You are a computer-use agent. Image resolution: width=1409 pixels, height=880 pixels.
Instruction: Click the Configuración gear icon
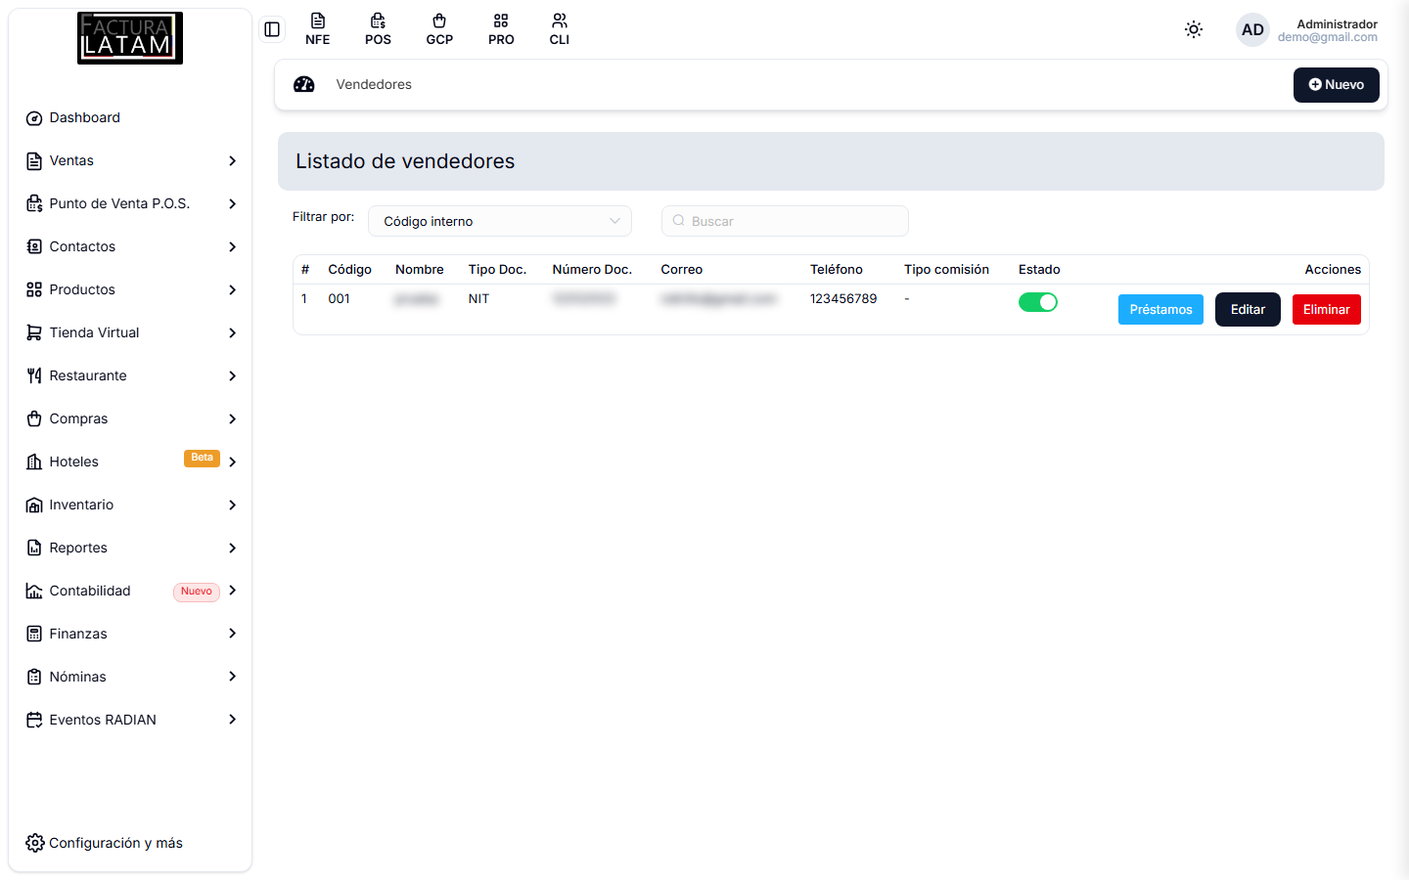(x=35, y=843)
